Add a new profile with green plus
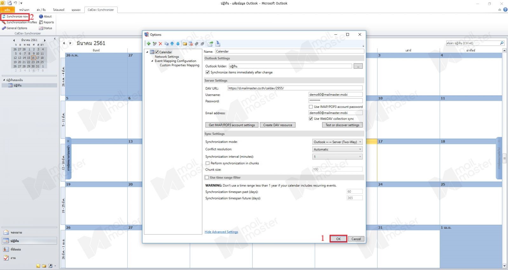 coord(149,44)
